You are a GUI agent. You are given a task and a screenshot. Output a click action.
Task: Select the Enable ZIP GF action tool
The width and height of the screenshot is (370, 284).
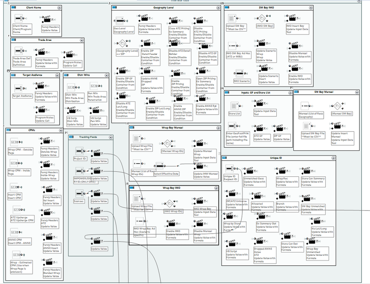point(122,70)
